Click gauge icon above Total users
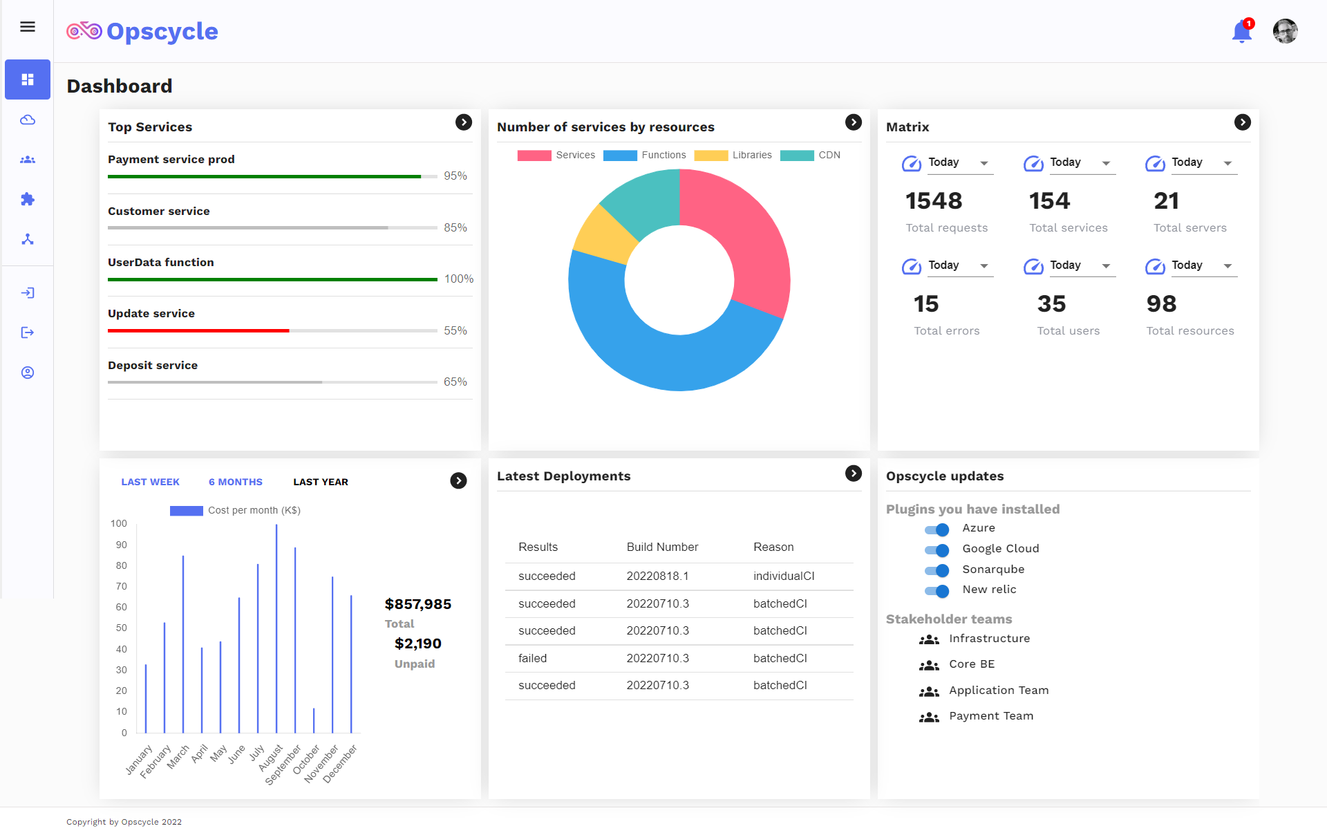This screenshot has height=835, width=1327. coord(1033,267)
